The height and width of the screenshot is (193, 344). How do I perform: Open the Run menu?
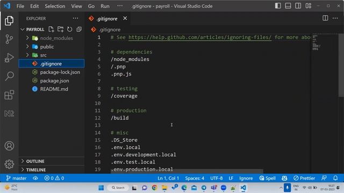pos(105,6)
